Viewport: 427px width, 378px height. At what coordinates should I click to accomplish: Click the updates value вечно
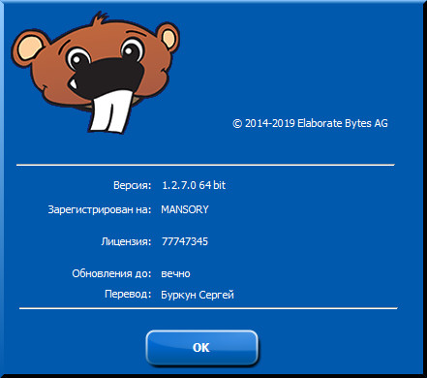175,273
